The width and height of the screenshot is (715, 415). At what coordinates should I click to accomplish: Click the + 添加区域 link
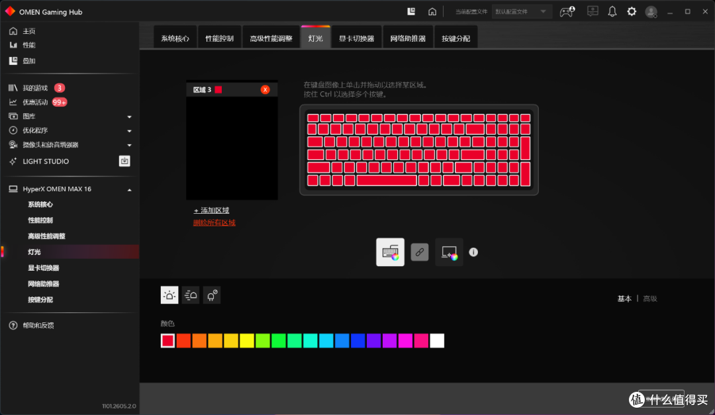(212, 210)
